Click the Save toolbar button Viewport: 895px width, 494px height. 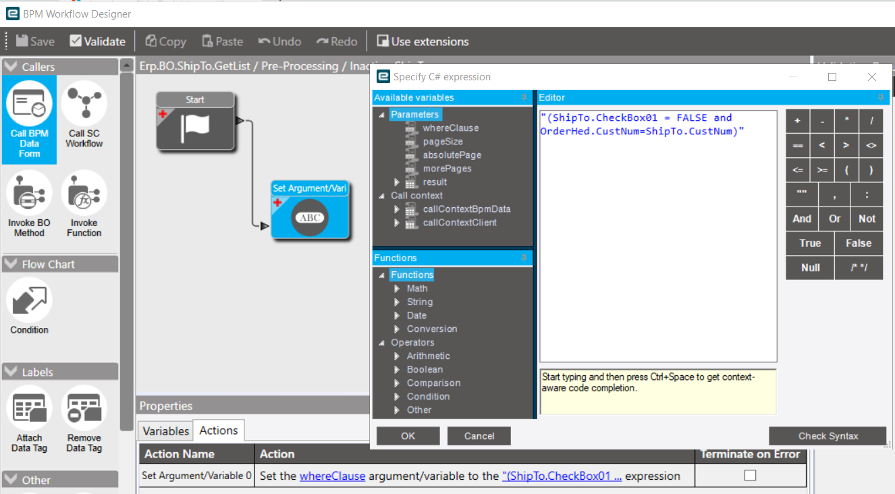pos(35,41)
